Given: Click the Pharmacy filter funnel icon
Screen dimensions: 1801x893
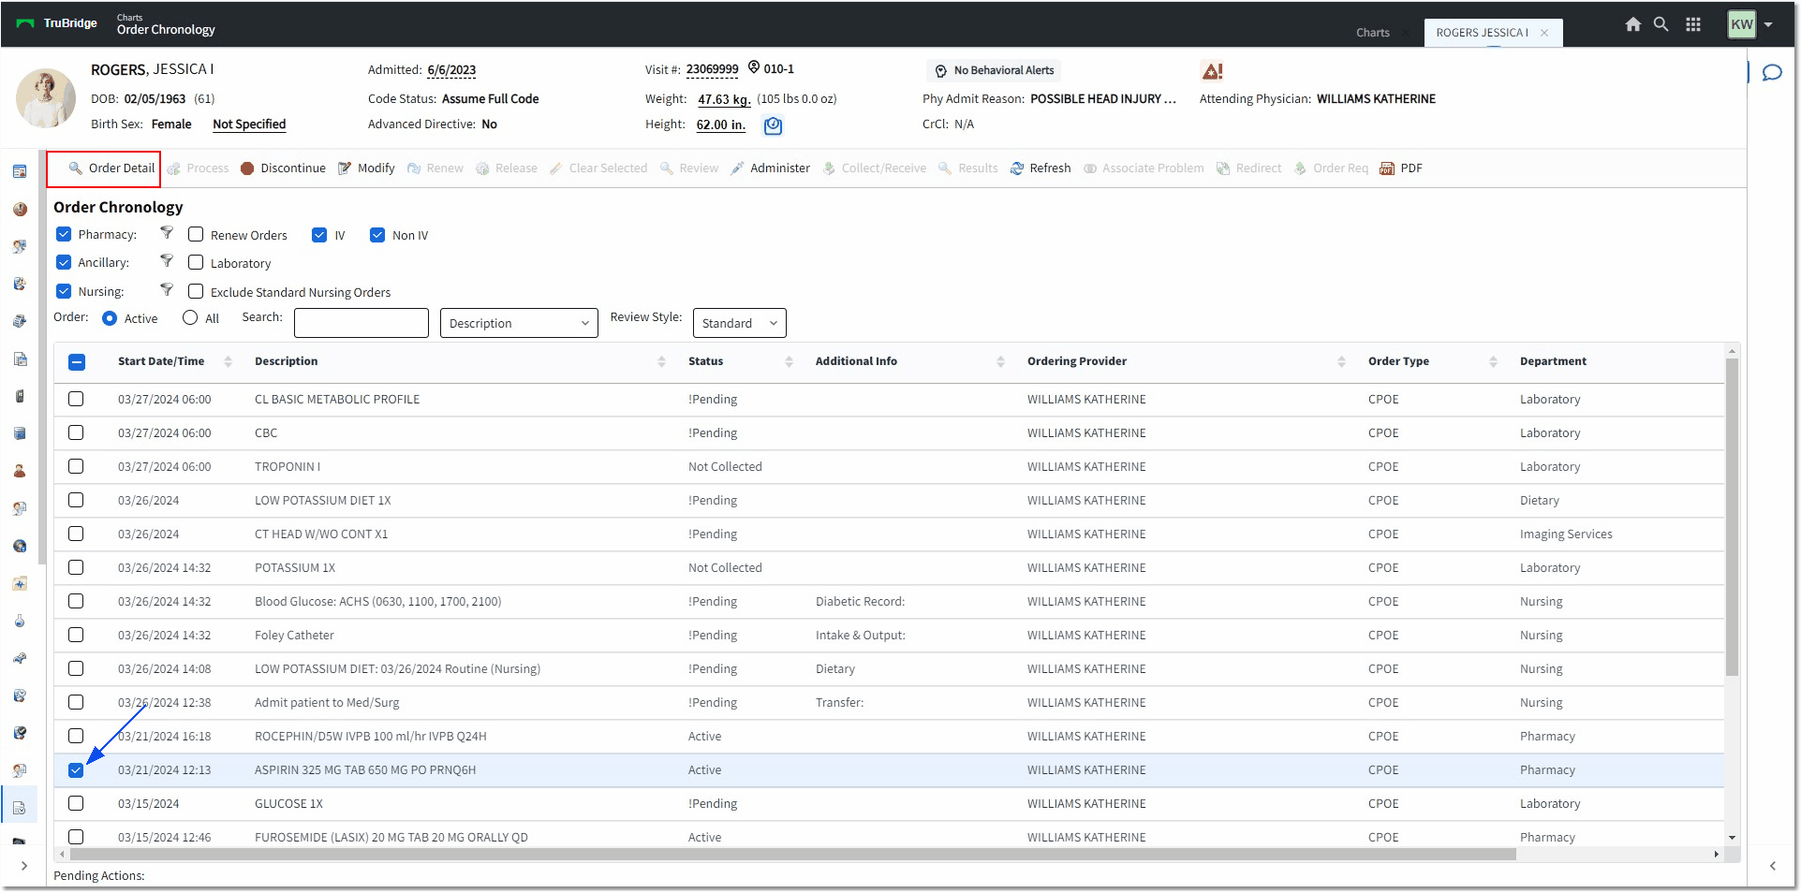Looking at the screenshot, I should click(167, 233).
